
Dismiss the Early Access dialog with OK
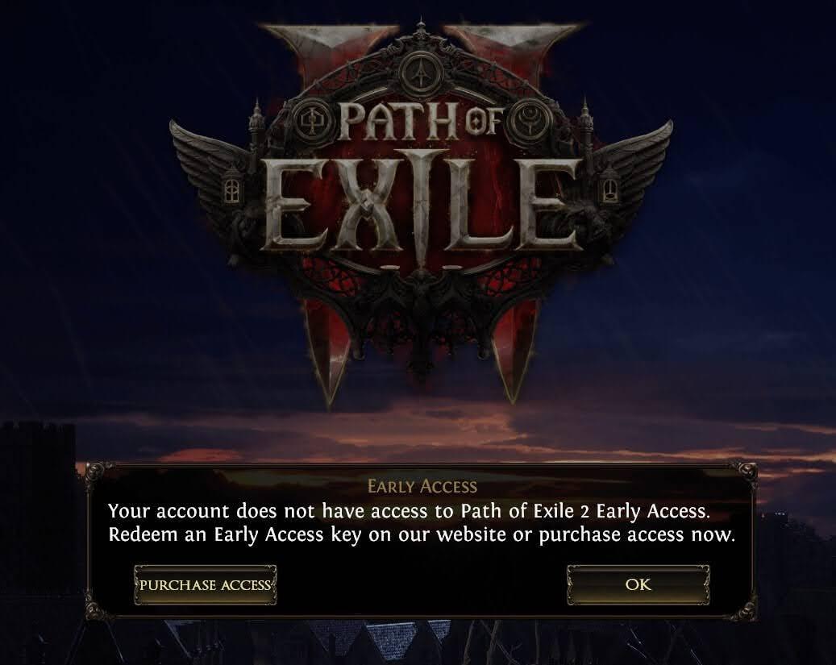(x=638, y=584)
